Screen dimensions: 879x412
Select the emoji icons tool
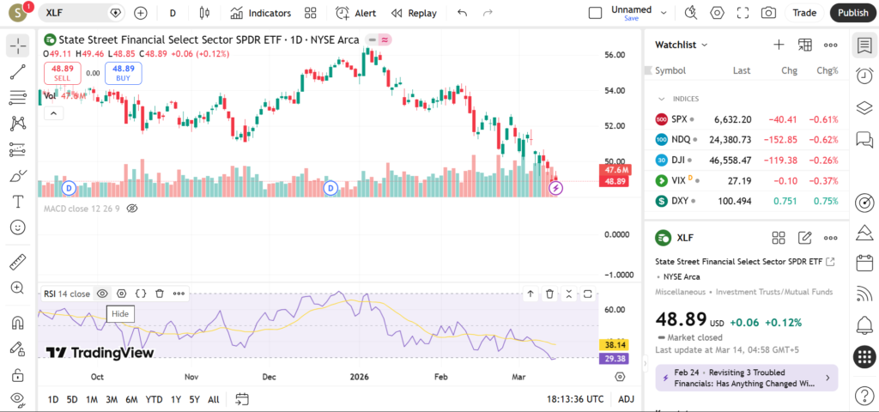pyautogui.click(x=17, y=227)
